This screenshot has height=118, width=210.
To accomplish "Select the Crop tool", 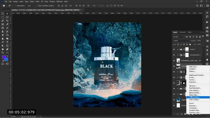I will pyautogui.click(x=7, y=21).
